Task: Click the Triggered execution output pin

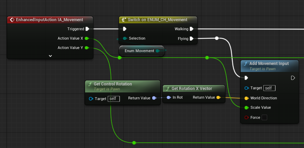Action: tap(88, 29)
